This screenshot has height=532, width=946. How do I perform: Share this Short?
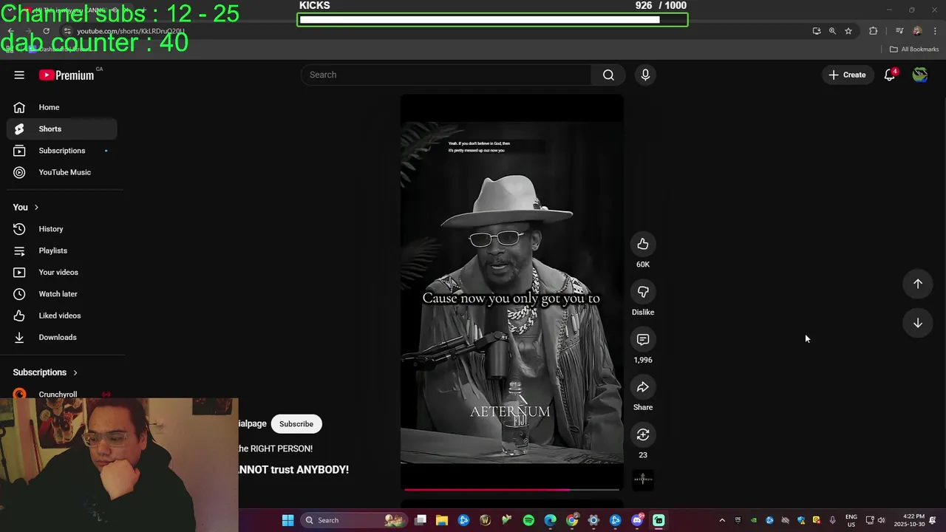(643, 387)
